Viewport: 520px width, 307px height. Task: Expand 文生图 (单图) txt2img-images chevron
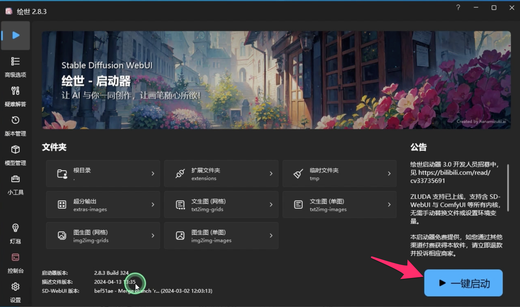point(389,205)
